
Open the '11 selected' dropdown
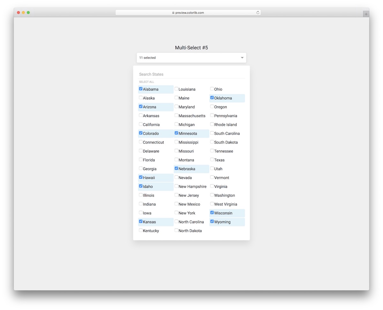(191, 58)
